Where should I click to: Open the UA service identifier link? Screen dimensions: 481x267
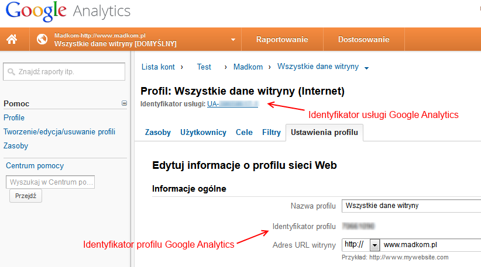232,104
